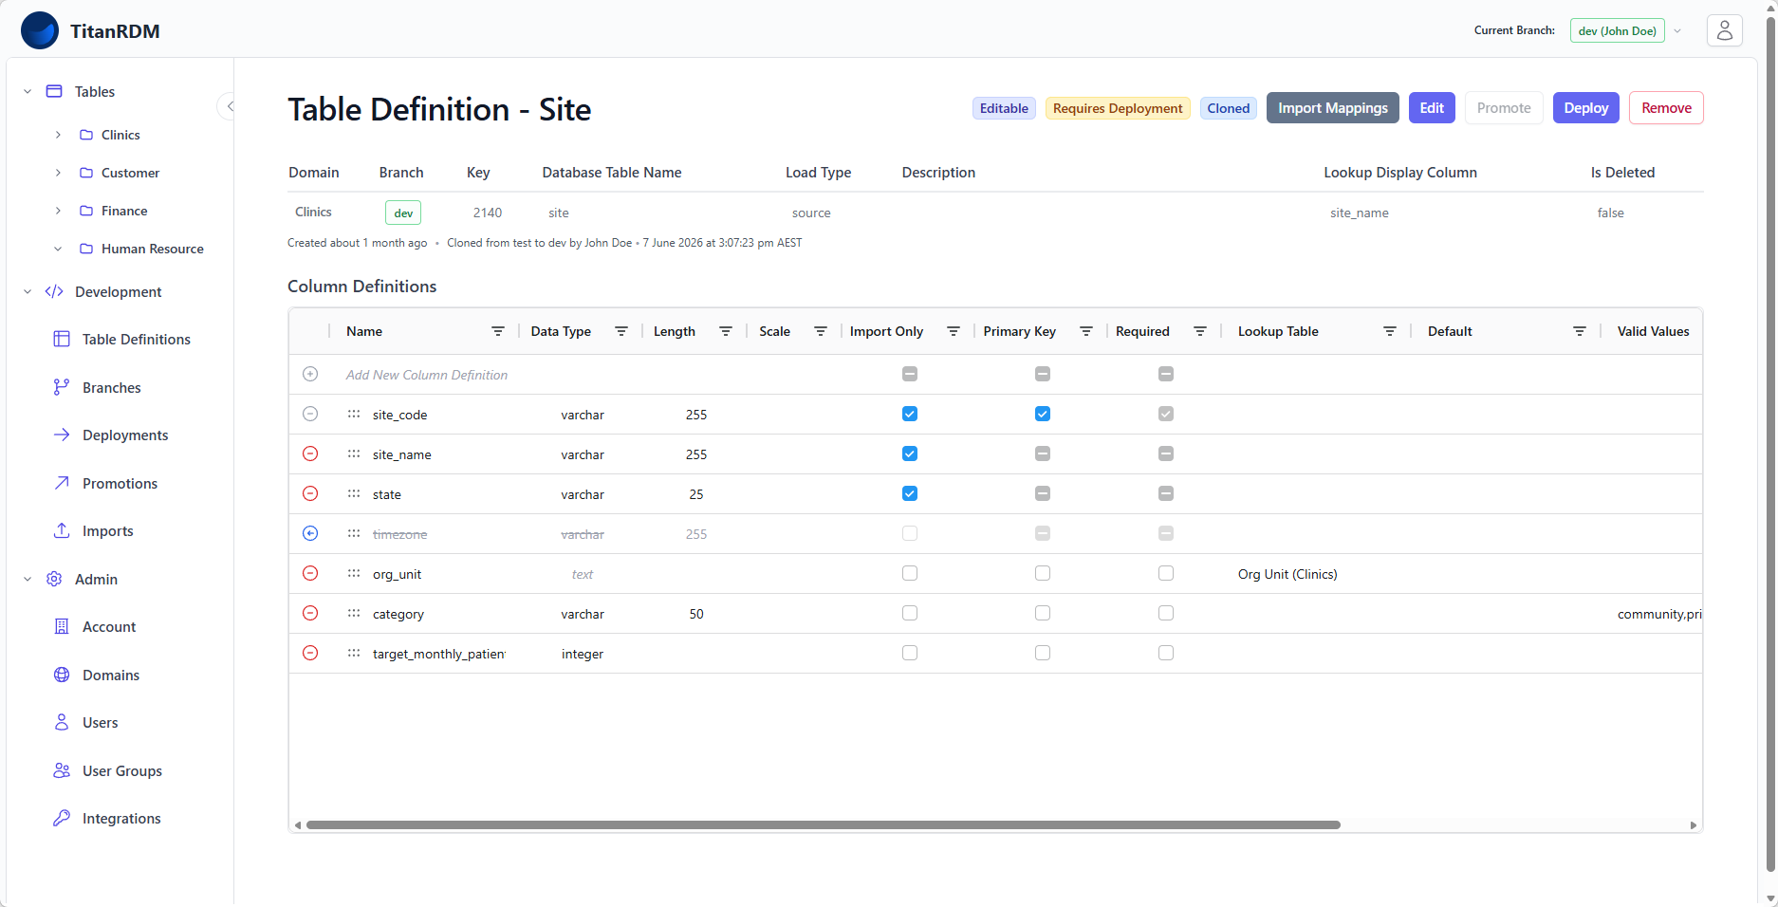Collapse the sidebar with the arrow button

point(229,106)
